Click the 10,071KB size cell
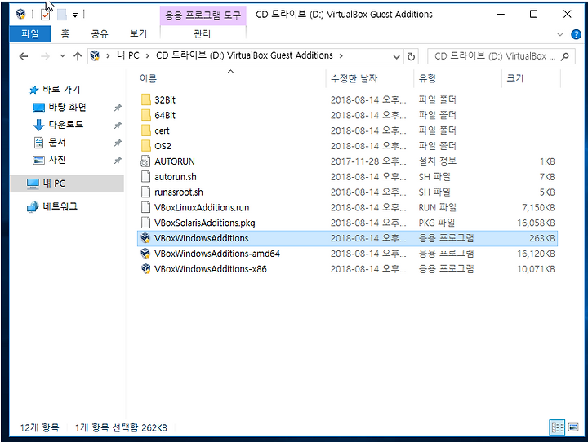 coord(536,269)
